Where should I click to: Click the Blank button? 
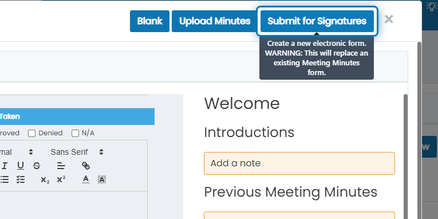tap(150, 21)
